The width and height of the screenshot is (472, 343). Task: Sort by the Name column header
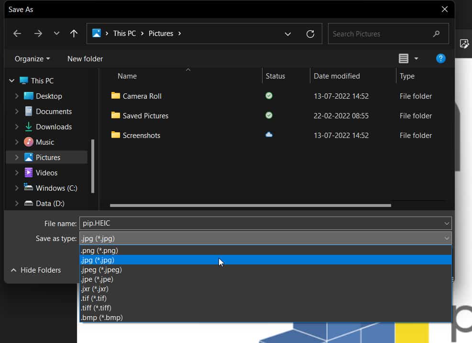click(127, 76)
